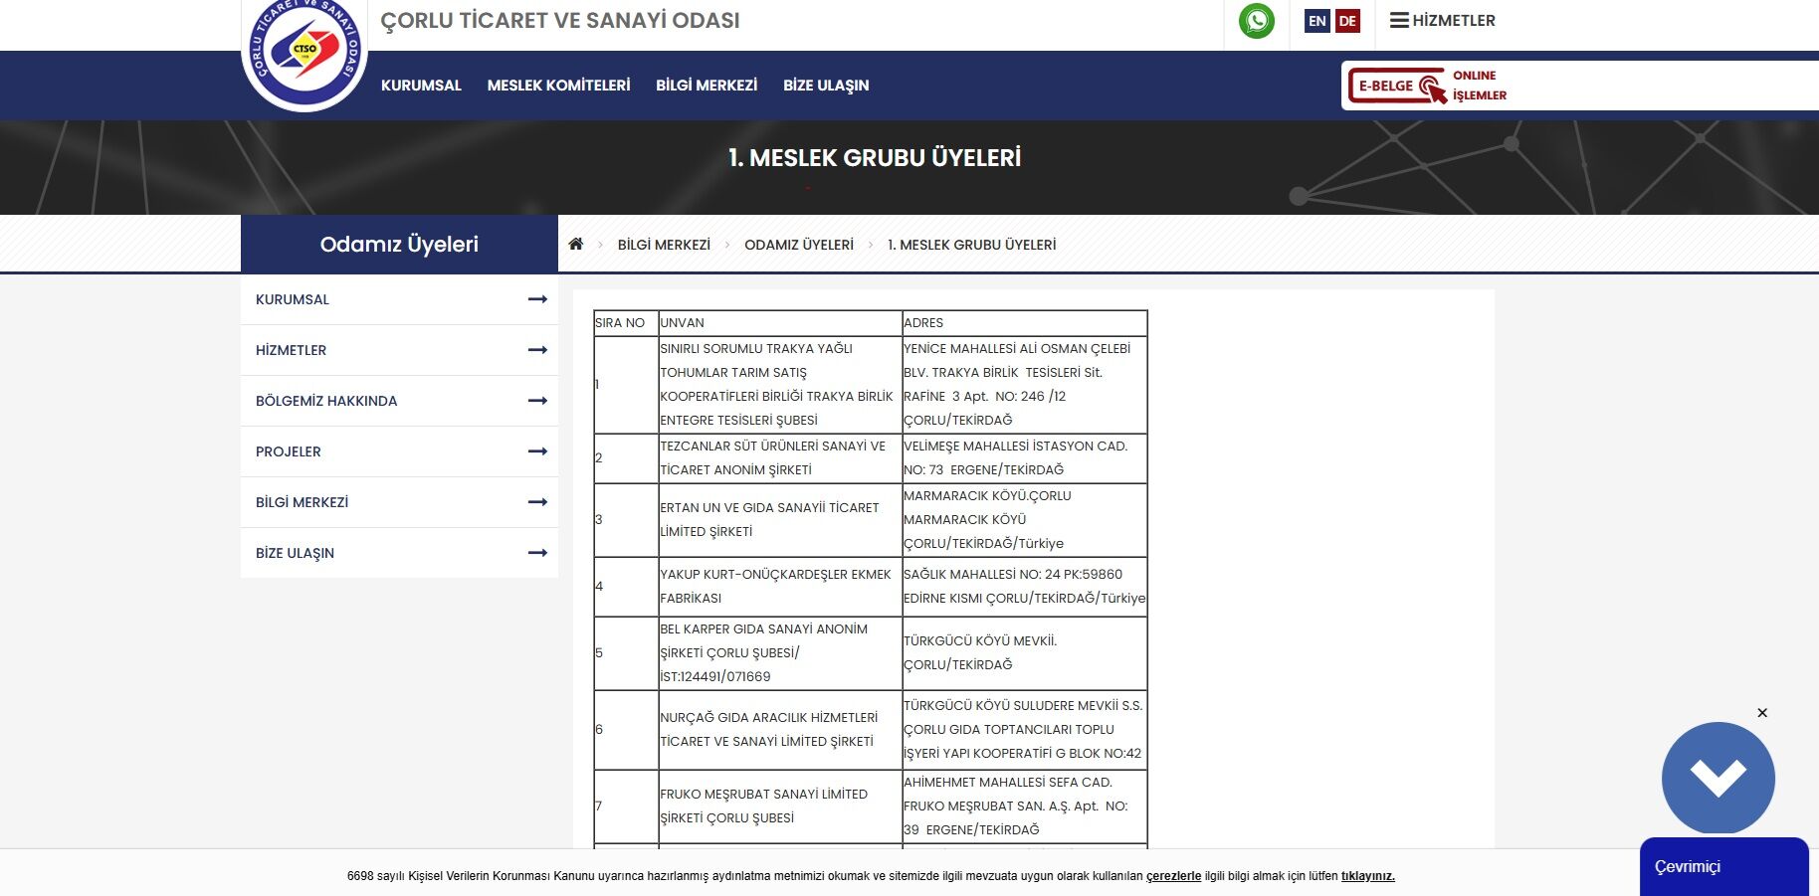The height and width of the screenshot is (896, 1819).
Task: Click TÜRKGÜCÜ KÖYÜ MEVKİİ address cell
Action: pos(1025,653)
